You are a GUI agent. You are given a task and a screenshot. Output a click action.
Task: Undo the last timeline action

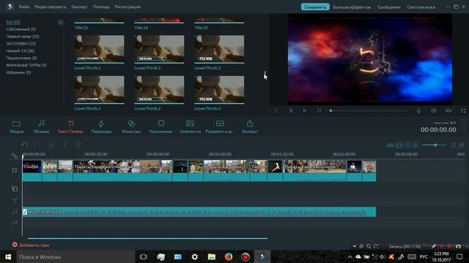point(25,145)
